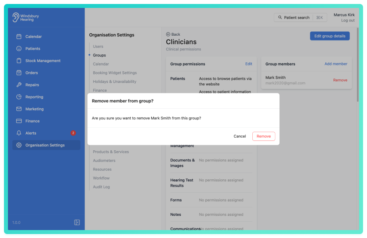
Task: Open Marketing with the envelope icon
Action: 19,109
